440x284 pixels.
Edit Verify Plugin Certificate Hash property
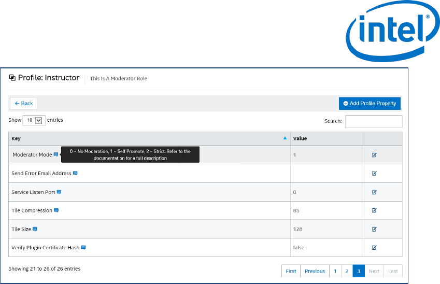(x=374, y=248)
